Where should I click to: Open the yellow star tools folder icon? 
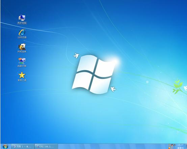[22, 77]
